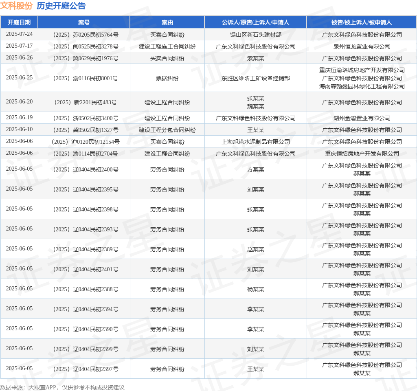Select defendant 重庆恒绍房地产开发有限公司
417x391 pixels.
coord(362,154)
